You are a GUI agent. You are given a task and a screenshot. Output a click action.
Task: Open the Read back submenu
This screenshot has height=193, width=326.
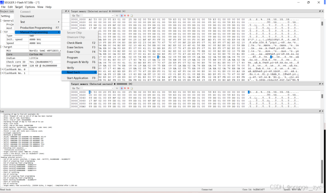click(x=79, y=72)
